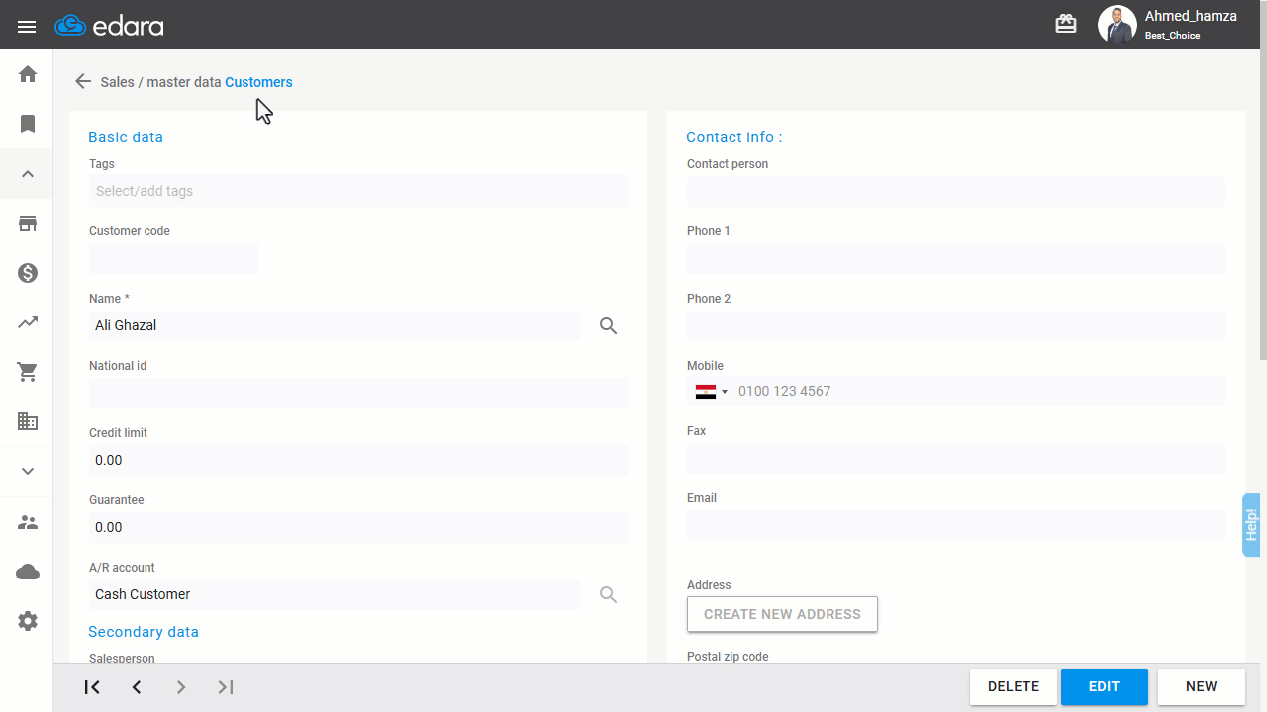Image resolution: width=1267 pixels, height=712 pixels.
Task: Expand sidebar section with down chevron
Action: (x=28, y=471)
